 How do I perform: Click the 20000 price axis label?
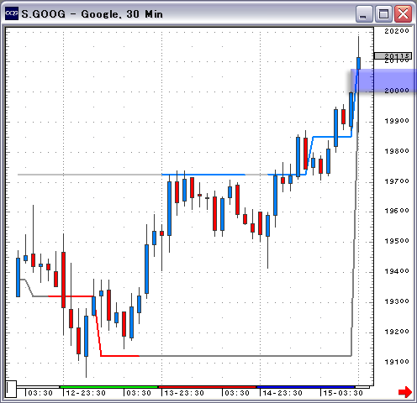(397, 91)
